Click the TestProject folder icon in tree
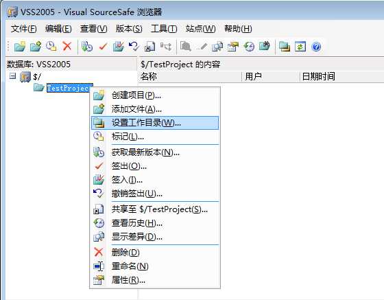This screenshot has width=384, height=300. point(38,87)
